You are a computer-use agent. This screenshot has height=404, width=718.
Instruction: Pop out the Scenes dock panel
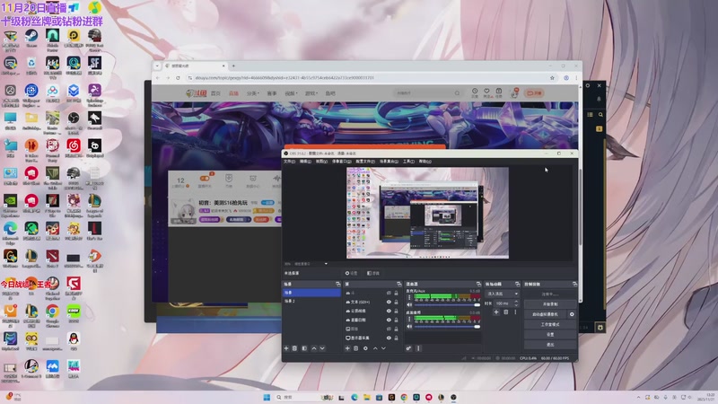[338, 285]
